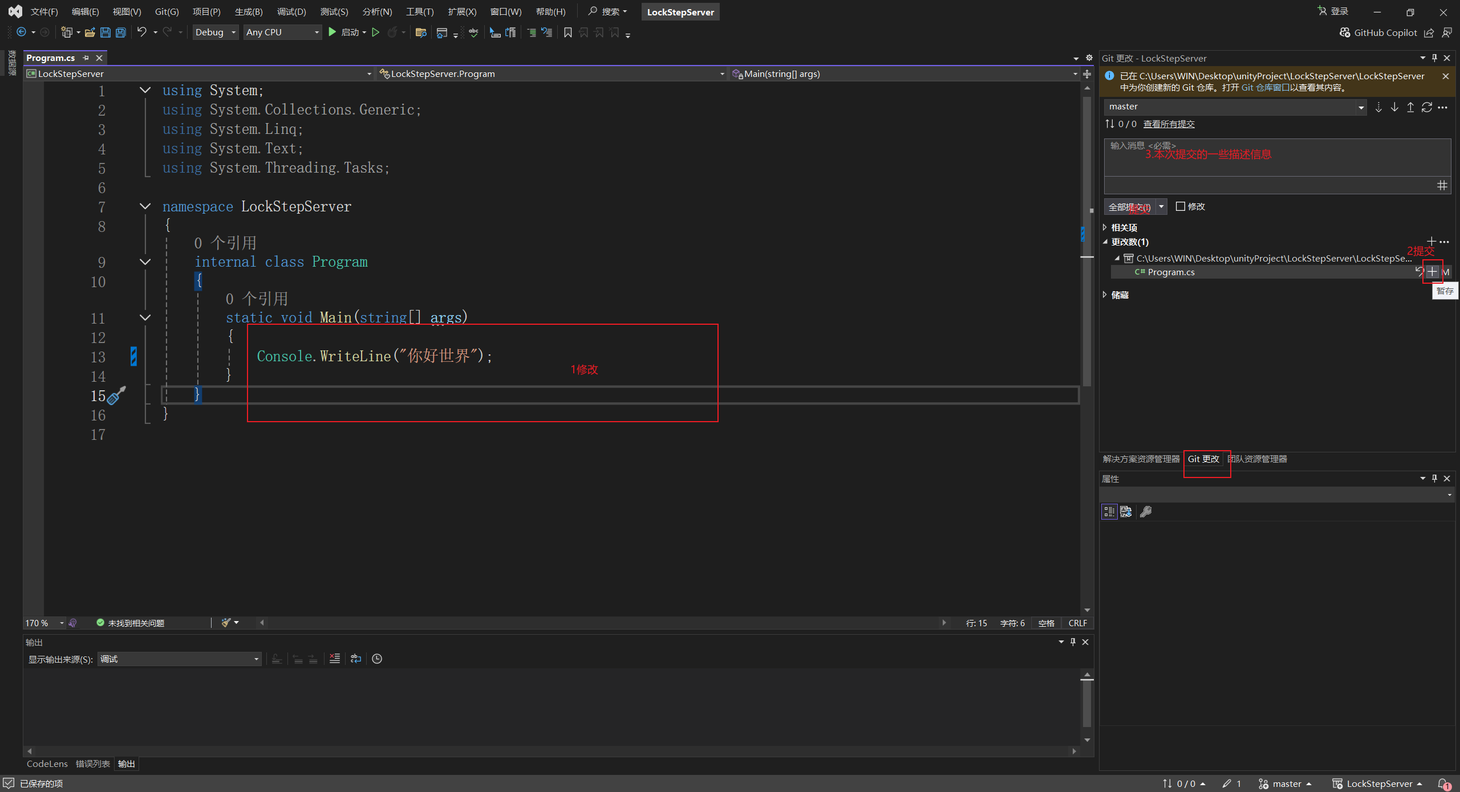Open the categorized view icon in properties panel
1460x792 pixels.
1109,512
